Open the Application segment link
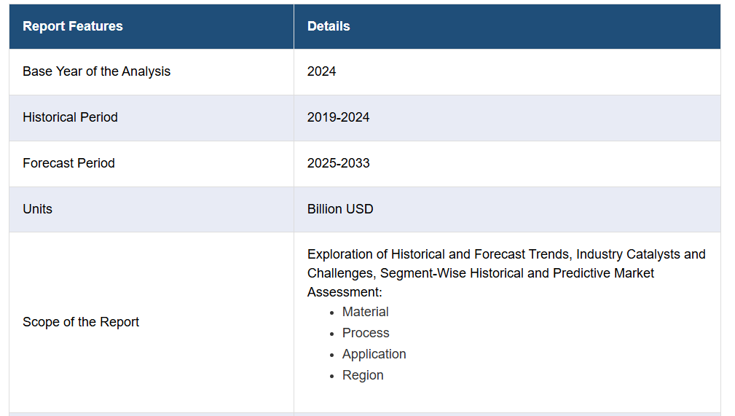The image size is (735, 416). [374, 354]
